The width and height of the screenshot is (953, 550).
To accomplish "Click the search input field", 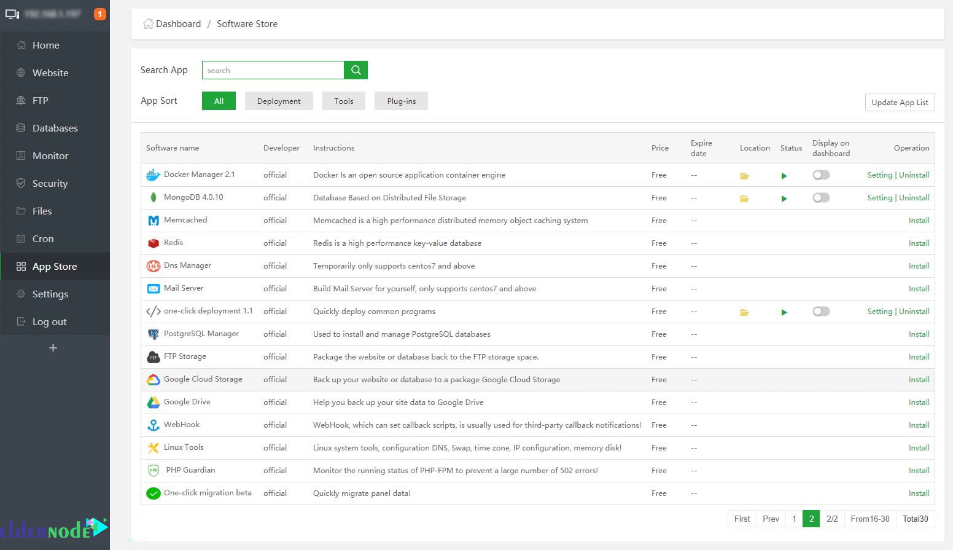I will pos(273,69).
